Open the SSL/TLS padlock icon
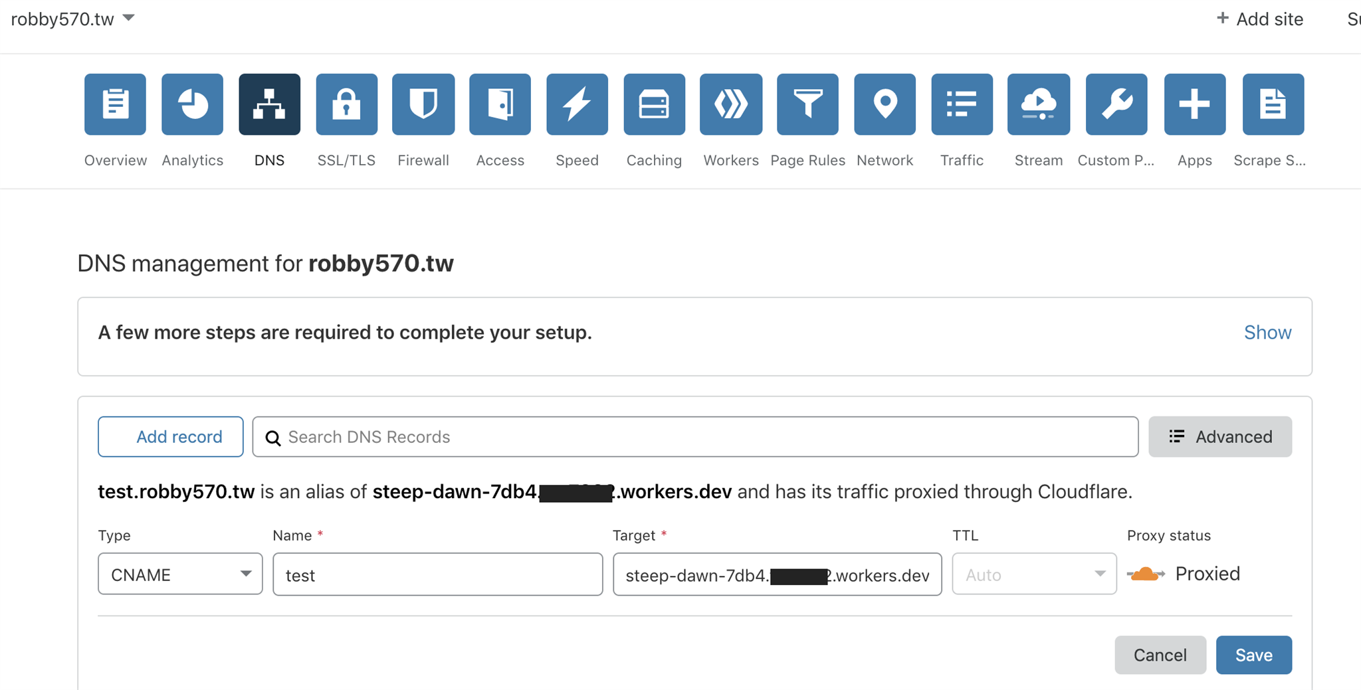This screenshot has height=690, width=1361. 346,104
